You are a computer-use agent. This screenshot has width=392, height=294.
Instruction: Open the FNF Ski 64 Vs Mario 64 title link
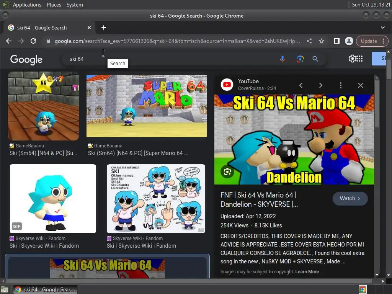(x=259, y=199)
